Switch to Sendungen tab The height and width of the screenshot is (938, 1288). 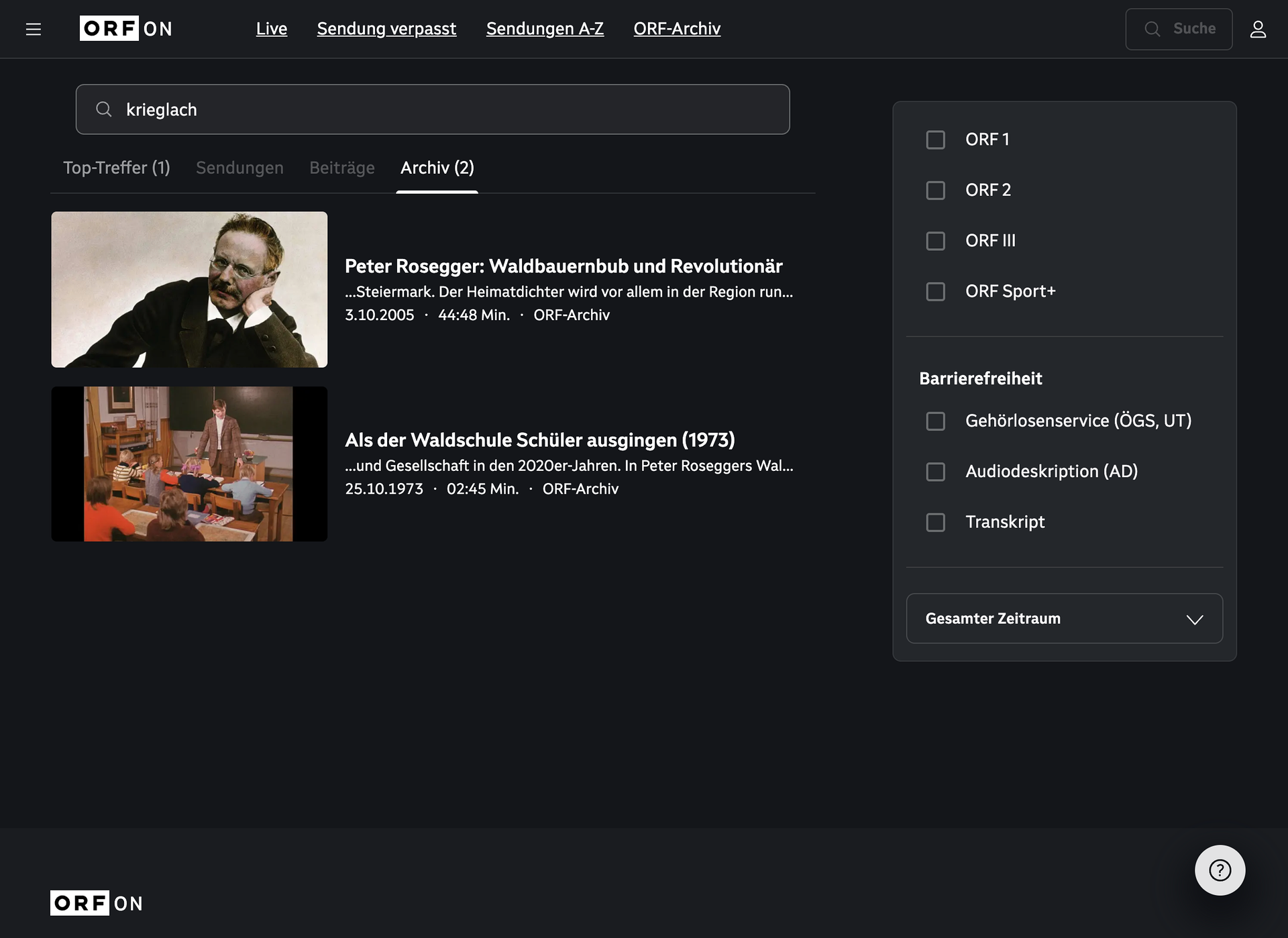click(239, 168)
